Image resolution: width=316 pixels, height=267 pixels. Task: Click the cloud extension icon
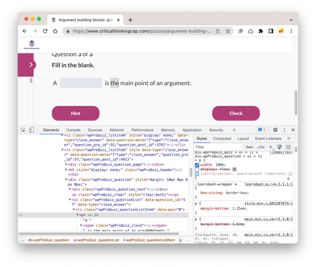coord(251,31)
